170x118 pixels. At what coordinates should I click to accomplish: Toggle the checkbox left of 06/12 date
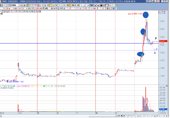(x=107, y=5)
